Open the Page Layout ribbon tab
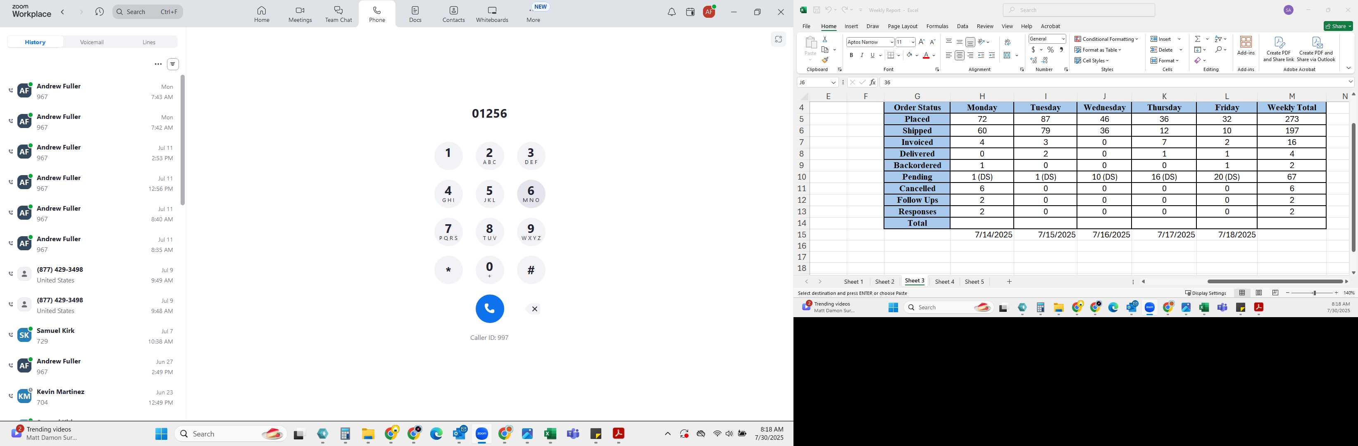 (x=903, y=26)
